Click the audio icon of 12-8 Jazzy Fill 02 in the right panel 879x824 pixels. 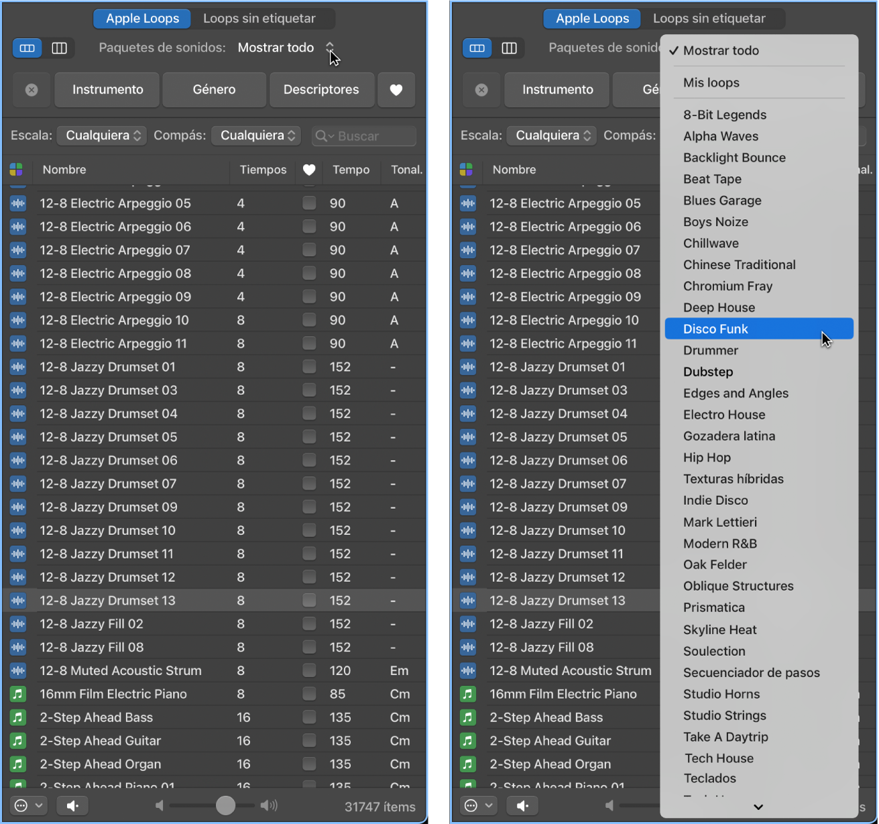(x=468, y=624)
